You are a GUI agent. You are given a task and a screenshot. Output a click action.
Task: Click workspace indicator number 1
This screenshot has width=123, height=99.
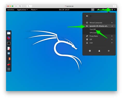[93, 10]
